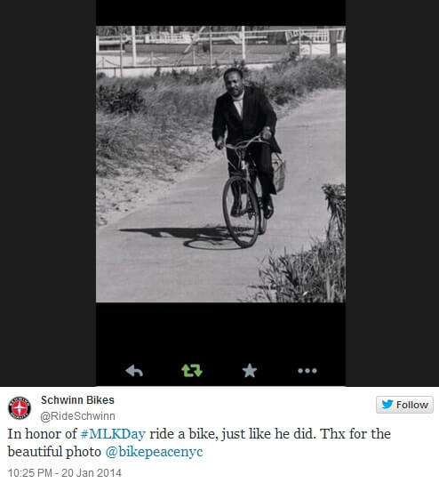Click the Schwinn Bikes red logo avatar
The image size is (439, 483).
click(20, 408)
